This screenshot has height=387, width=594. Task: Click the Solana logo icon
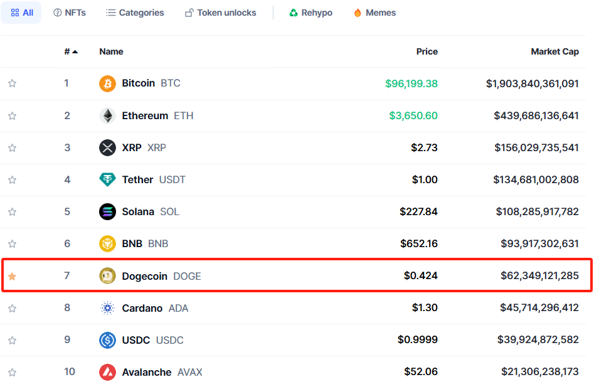108,212
